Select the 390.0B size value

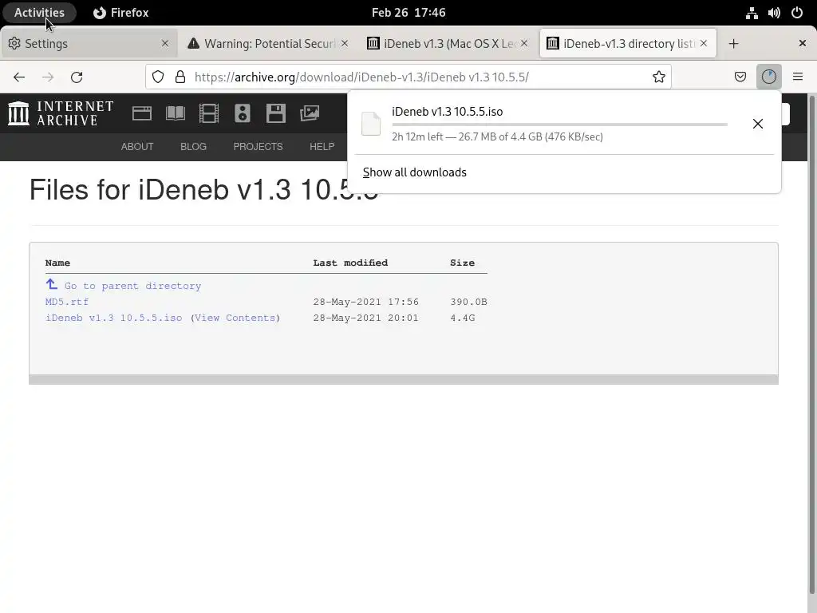pyautogui.click(x=468, y=302)
